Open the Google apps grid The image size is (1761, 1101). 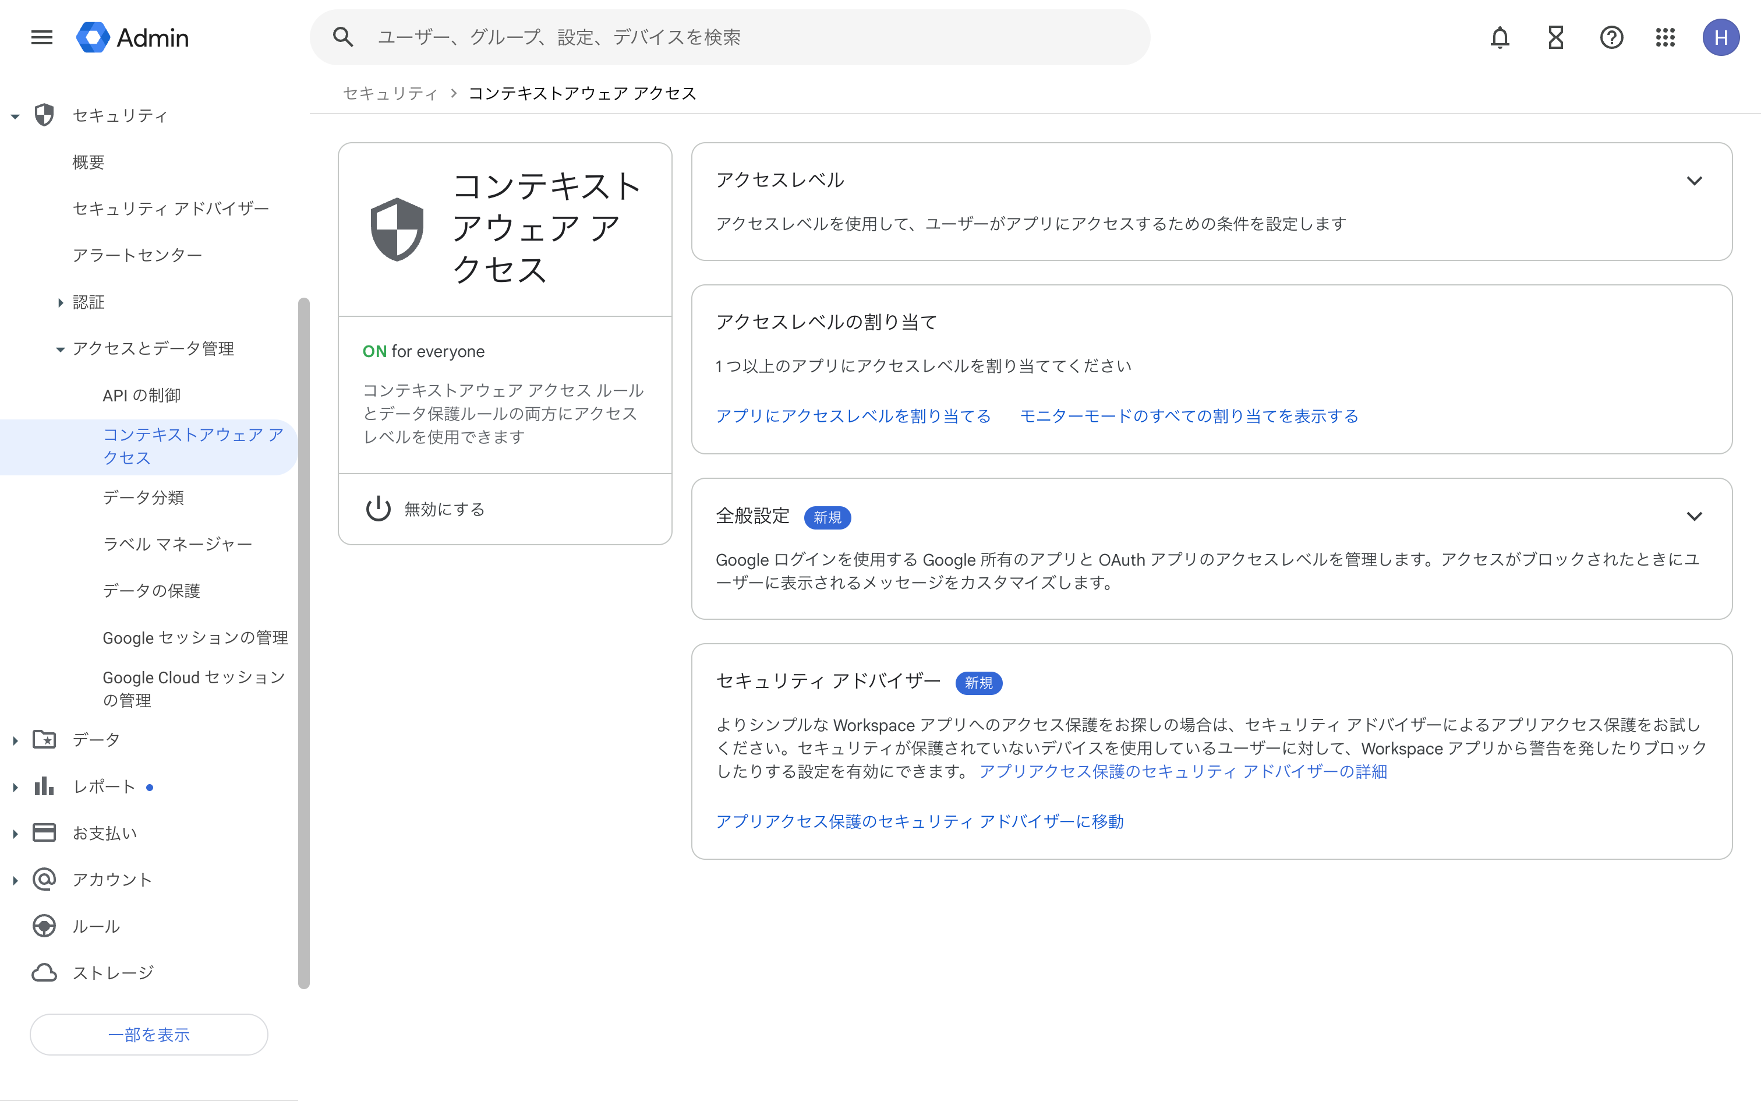tap(1665, 37)
